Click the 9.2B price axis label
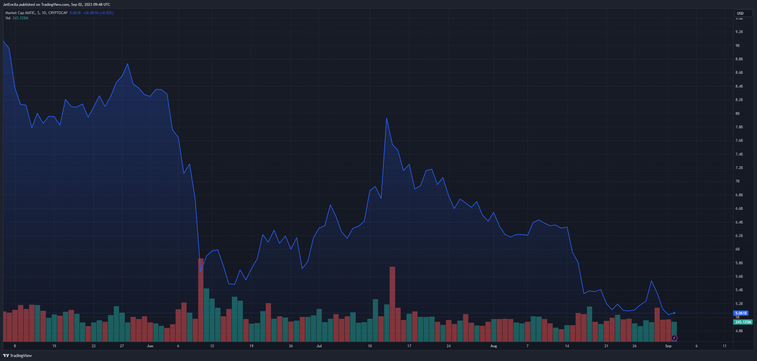 [739, 32]
